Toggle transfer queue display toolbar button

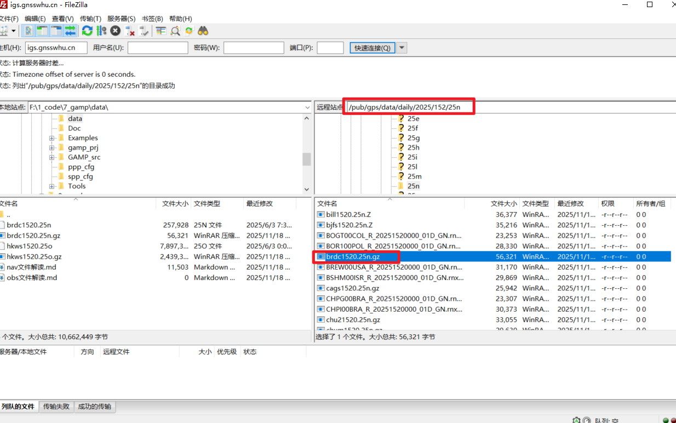click(70, 31)
